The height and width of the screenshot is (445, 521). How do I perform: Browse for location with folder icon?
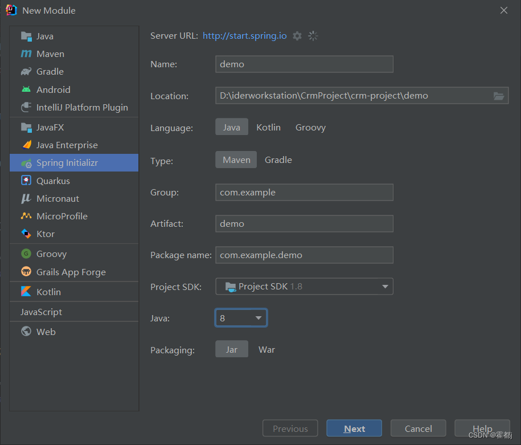pos(498,96)
